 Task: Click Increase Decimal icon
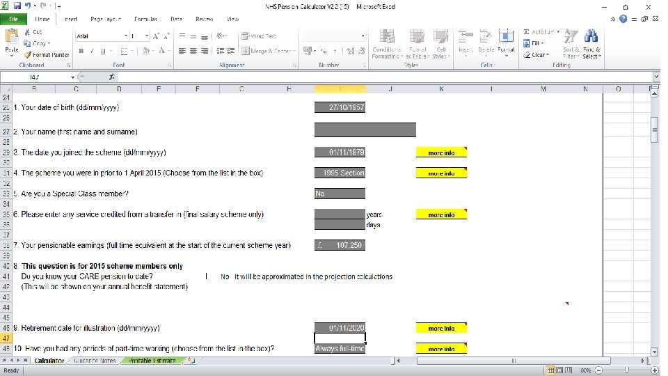[351, 51]
